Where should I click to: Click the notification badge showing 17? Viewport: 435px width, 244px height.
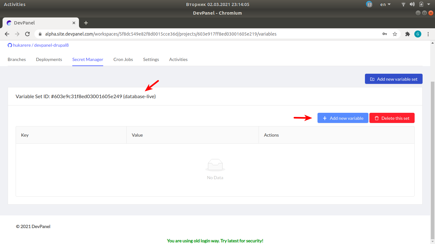(369, 4)
